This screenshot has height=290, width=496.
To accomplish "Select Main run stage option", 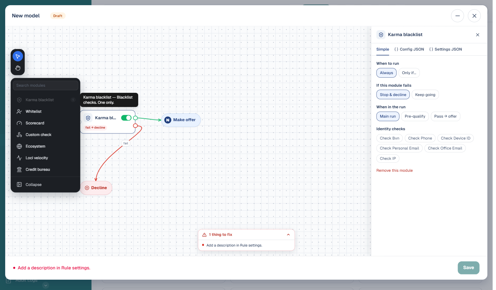I will pos(388,116).
